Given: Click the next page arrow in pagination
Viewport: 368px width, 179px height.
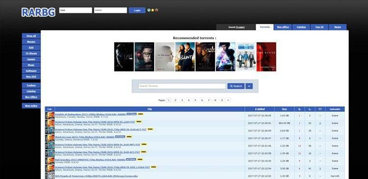Looking at the screenshot, I should point(228,100).
